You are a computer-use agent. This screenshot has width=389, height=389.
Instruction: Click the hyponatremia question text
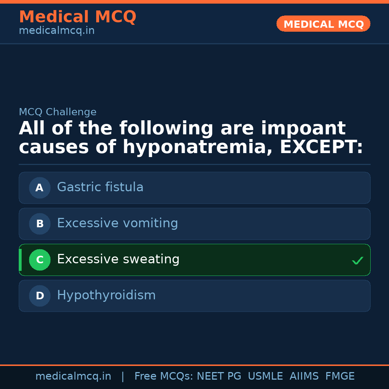click(191, 138)
